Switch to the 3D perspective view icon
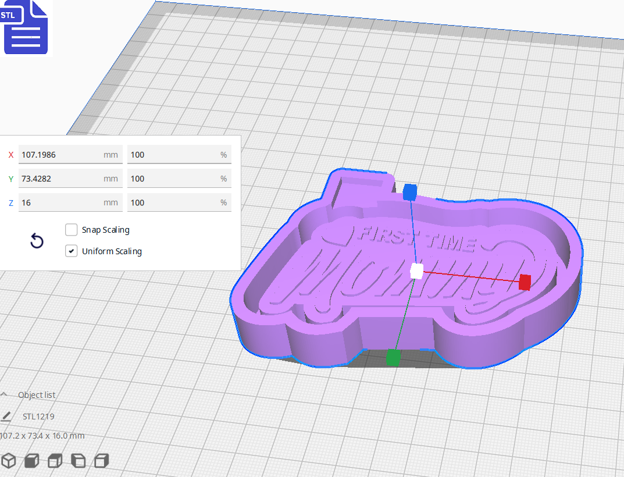 click(x=9, y=461)
